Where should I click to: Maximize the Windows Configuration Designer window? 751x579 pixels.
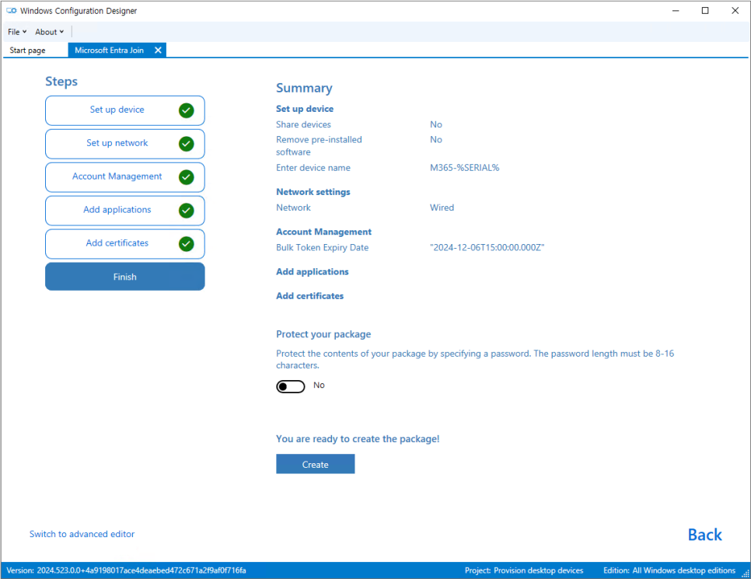pyautogui.click(x=705, y=11)
